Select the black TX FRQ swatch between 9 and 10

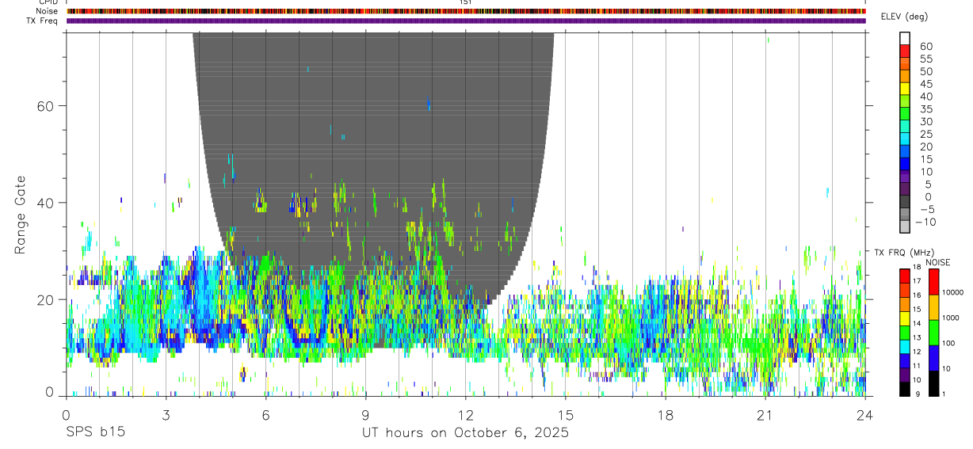(x=905, y=389)
